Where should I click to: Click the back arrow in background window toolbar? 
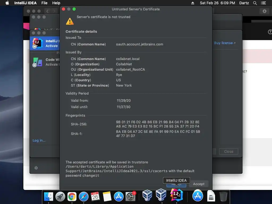point(47,11)
